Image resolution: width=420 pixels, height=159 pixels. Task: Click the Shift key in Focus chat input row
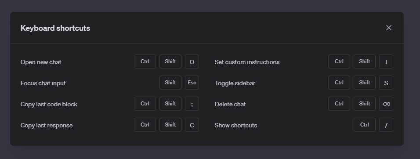point(170,83)
